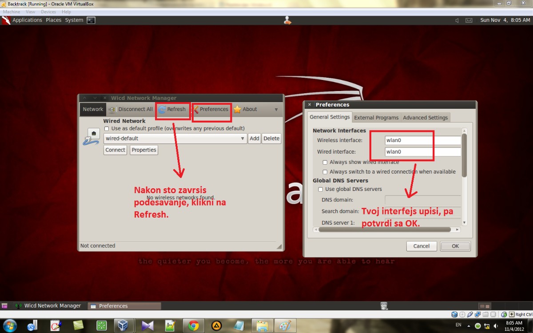Click the Windows taskbar clock
The image size is (533, 333).
[514, 326]
